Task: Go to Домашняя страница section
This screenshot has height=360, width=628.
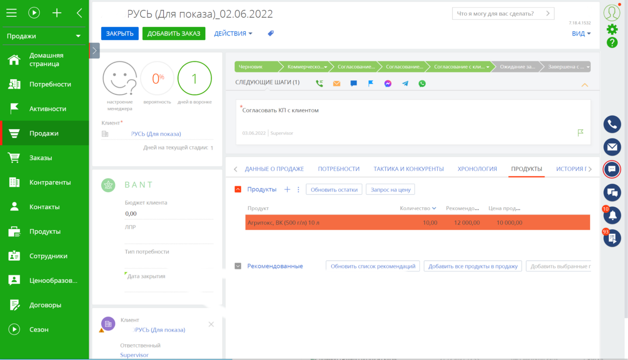Action: click(x=44, y=60)
